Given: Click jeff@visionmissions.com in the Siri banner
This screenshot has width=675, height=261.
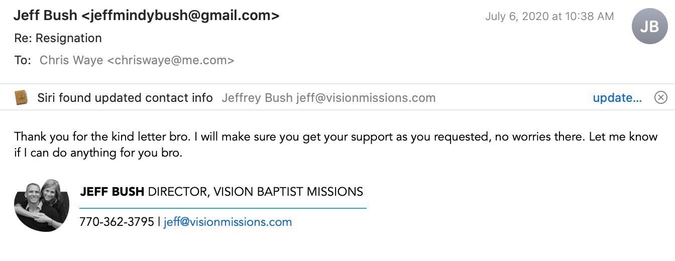Looking at the screenshot, I should (x=366, y=98).
